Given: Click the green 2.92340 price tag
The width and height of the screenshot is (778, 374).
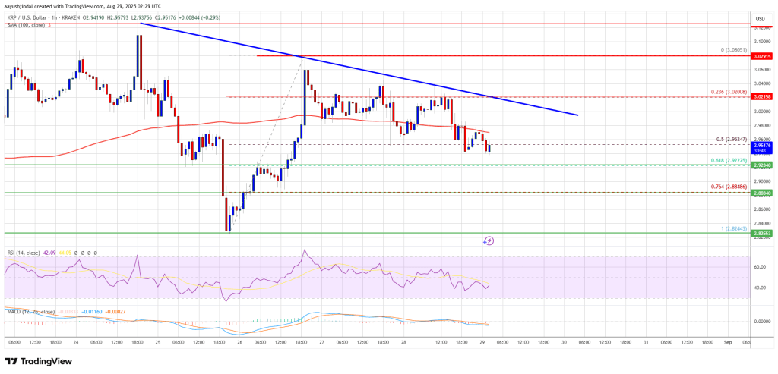Looking at the screenshot, I should [761, 165].
